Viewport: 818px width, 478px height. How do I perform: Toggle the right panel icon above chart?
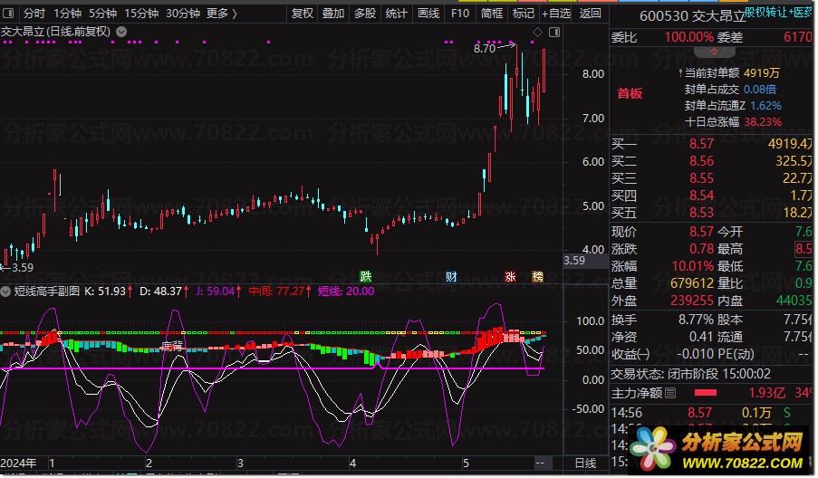pos(554,33)
